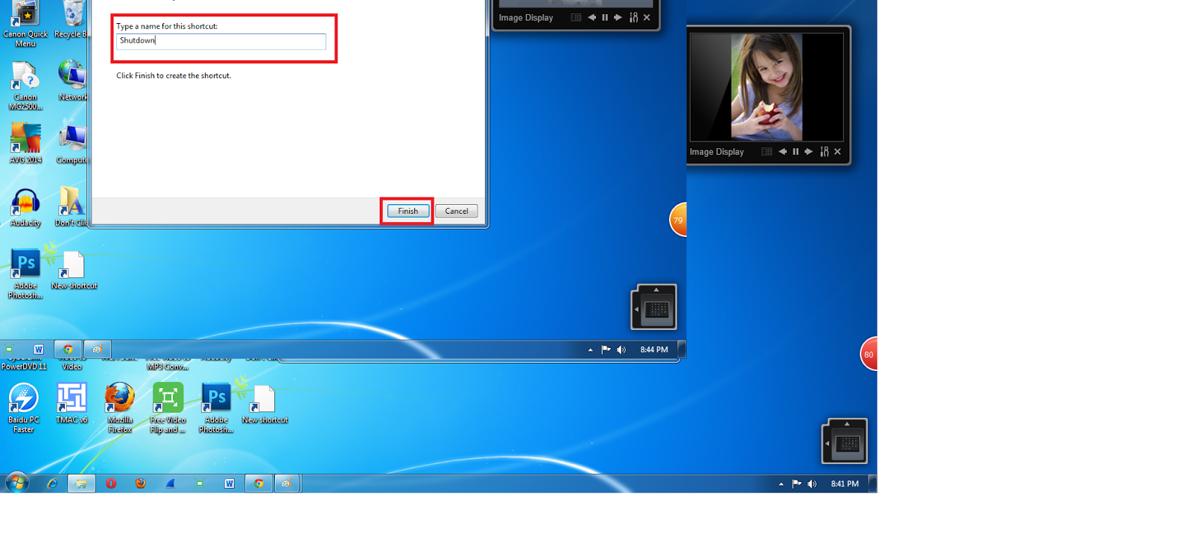Launch Internet Explorer from the taskbar
Screen dimensions: 1192x552
tap(52, 483)
